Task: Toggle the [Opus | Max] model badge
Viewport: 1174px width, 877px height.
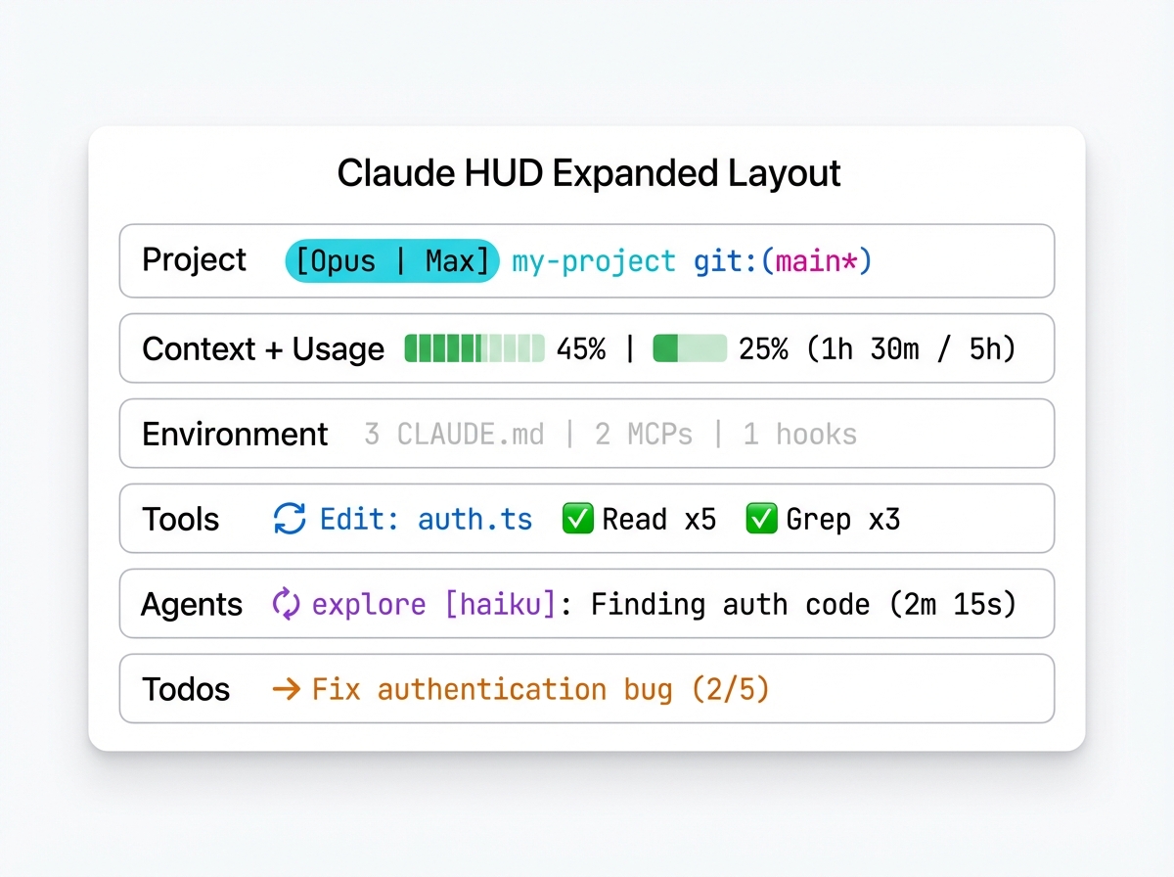Action: (391, 260)
